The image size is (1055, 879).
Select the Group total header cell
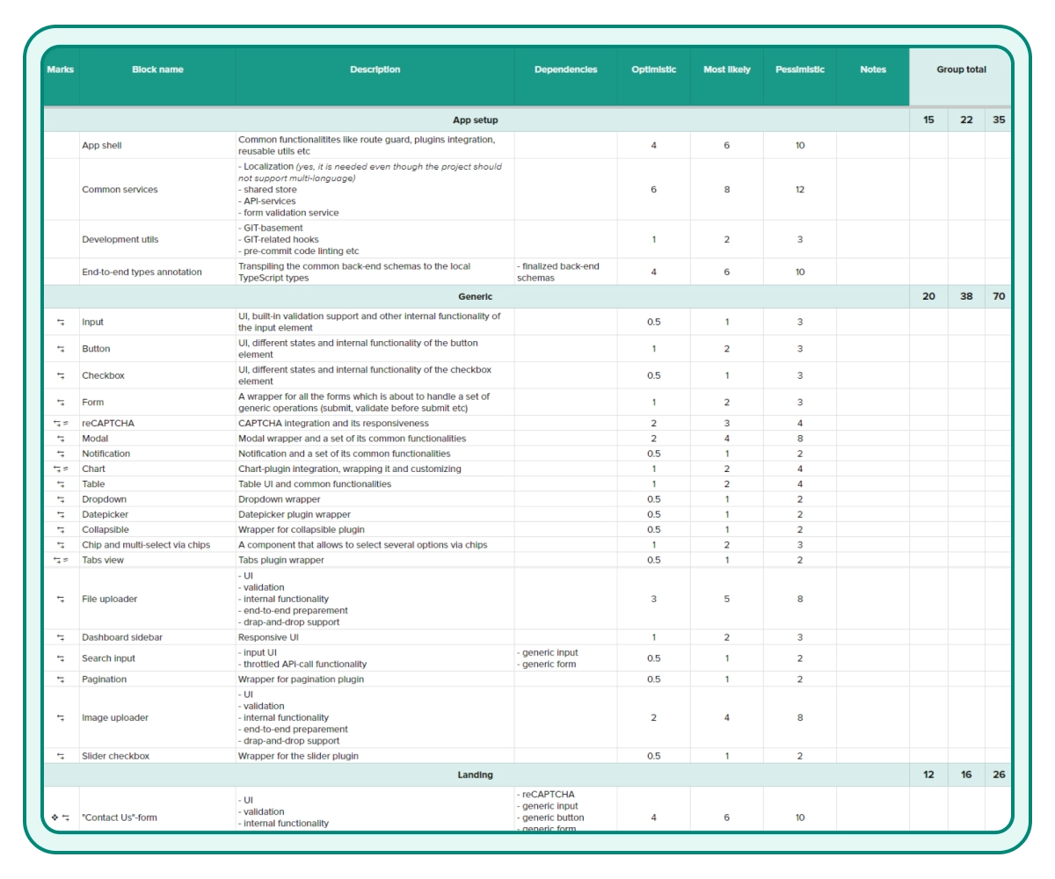coord(961,70)
